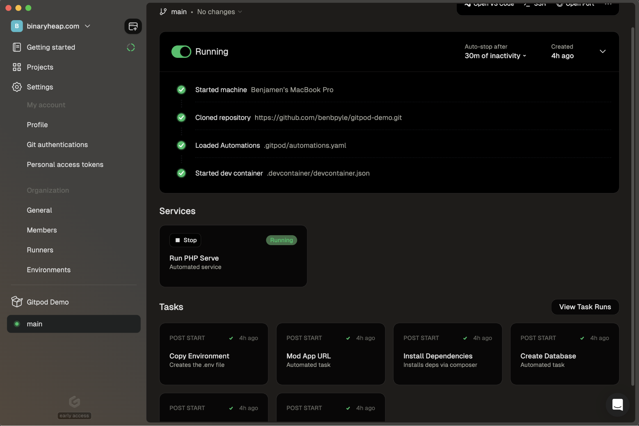
Task: Open the gitpod-demo.git repository URL
Action: [328, 118]
